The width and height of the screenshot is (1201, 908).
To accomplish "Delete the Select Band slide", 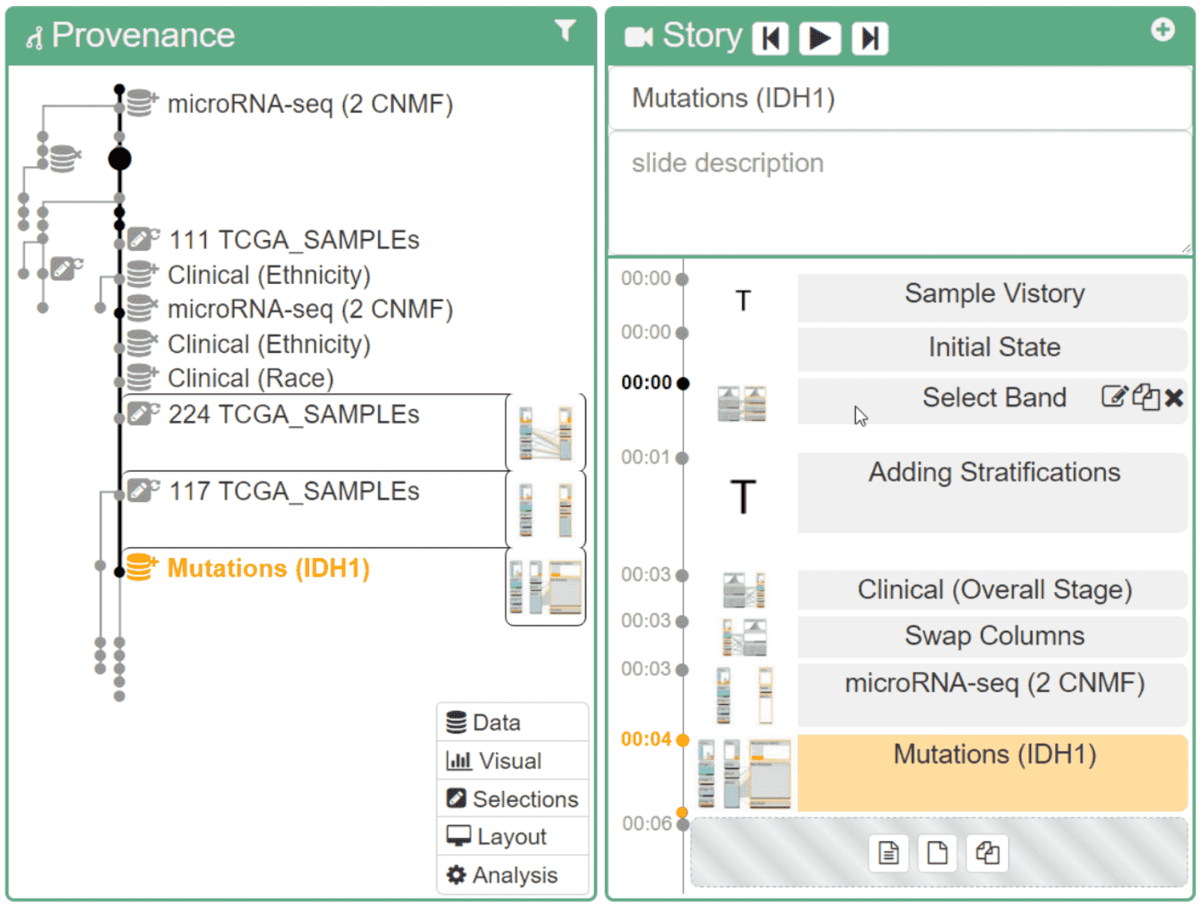I will click(1174, 398).
